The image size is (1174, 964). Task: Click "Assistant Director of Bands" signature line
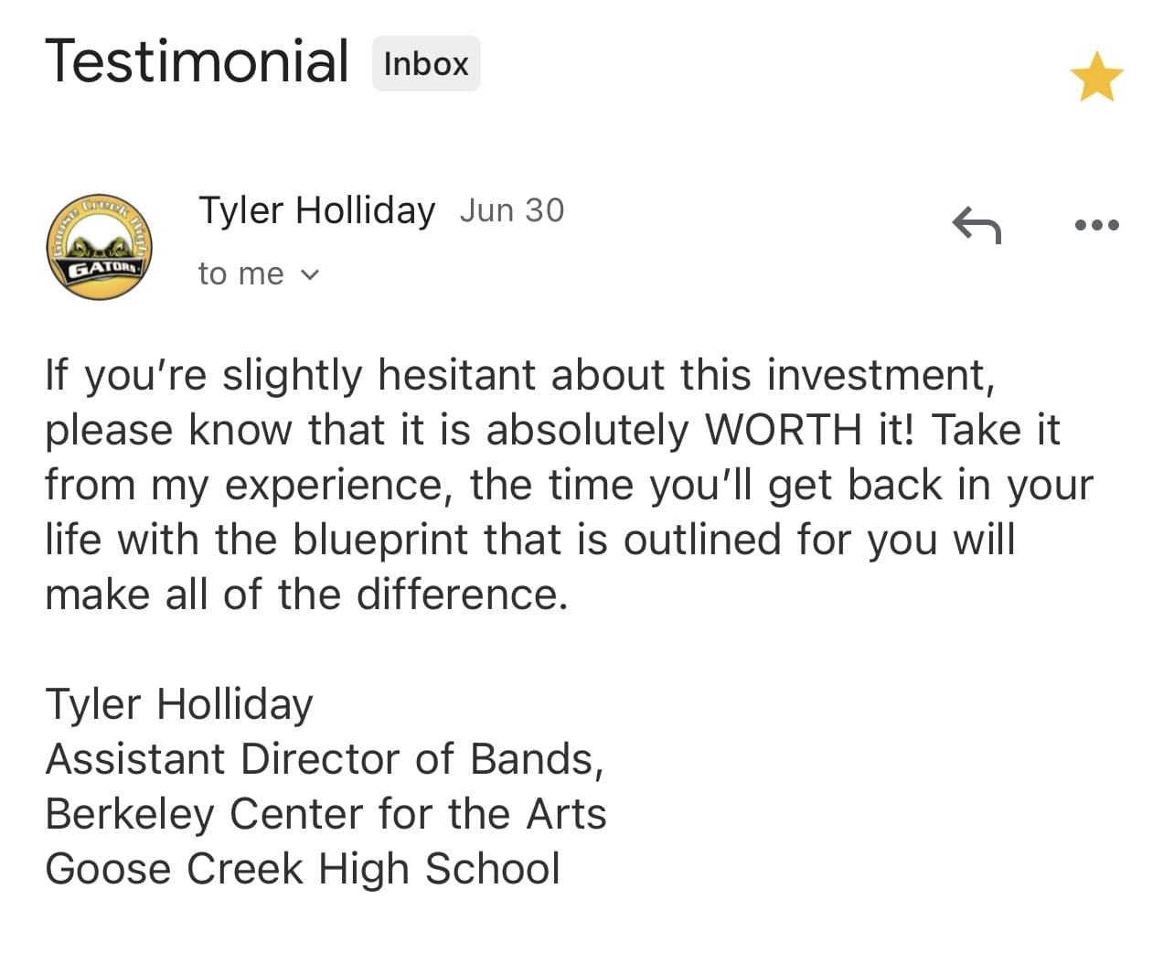(x=324, y=759)
